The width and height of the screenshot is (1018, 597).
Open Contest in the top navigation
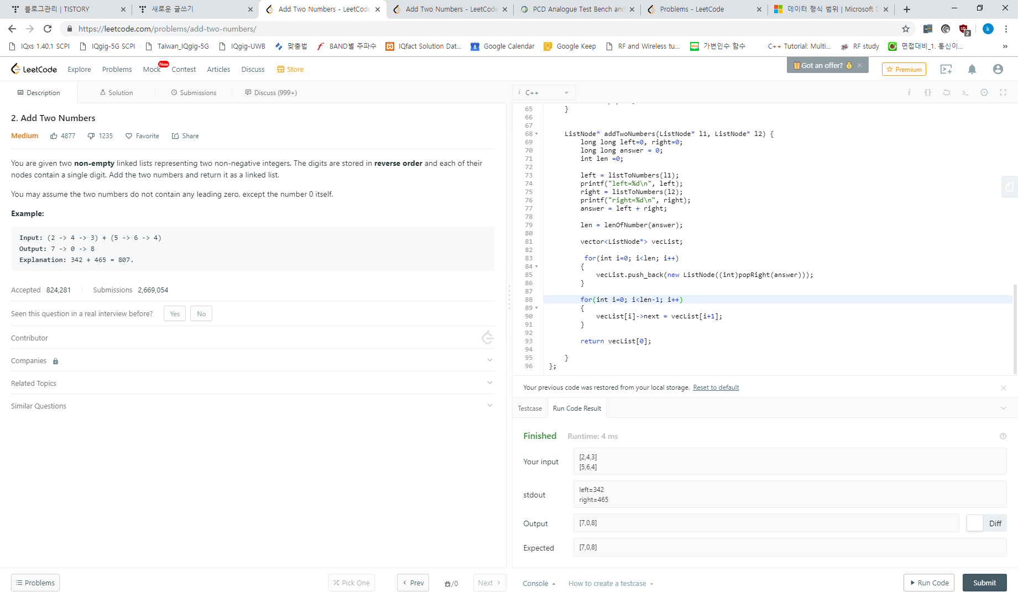pos(184,69)
